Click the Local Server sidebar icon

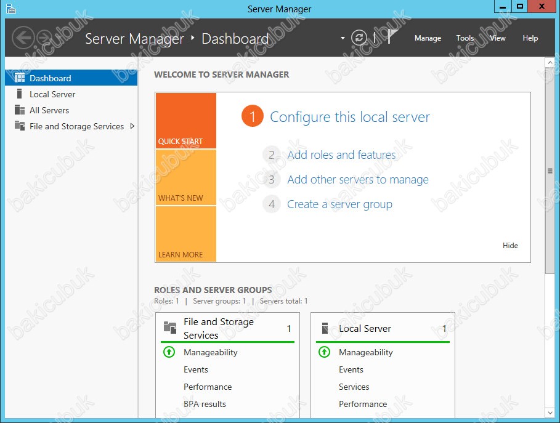point(19,94)
